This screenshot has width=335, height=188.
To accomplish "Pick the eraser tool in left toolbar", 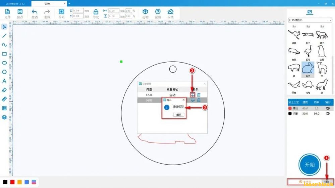I will (x=4, y=90).
